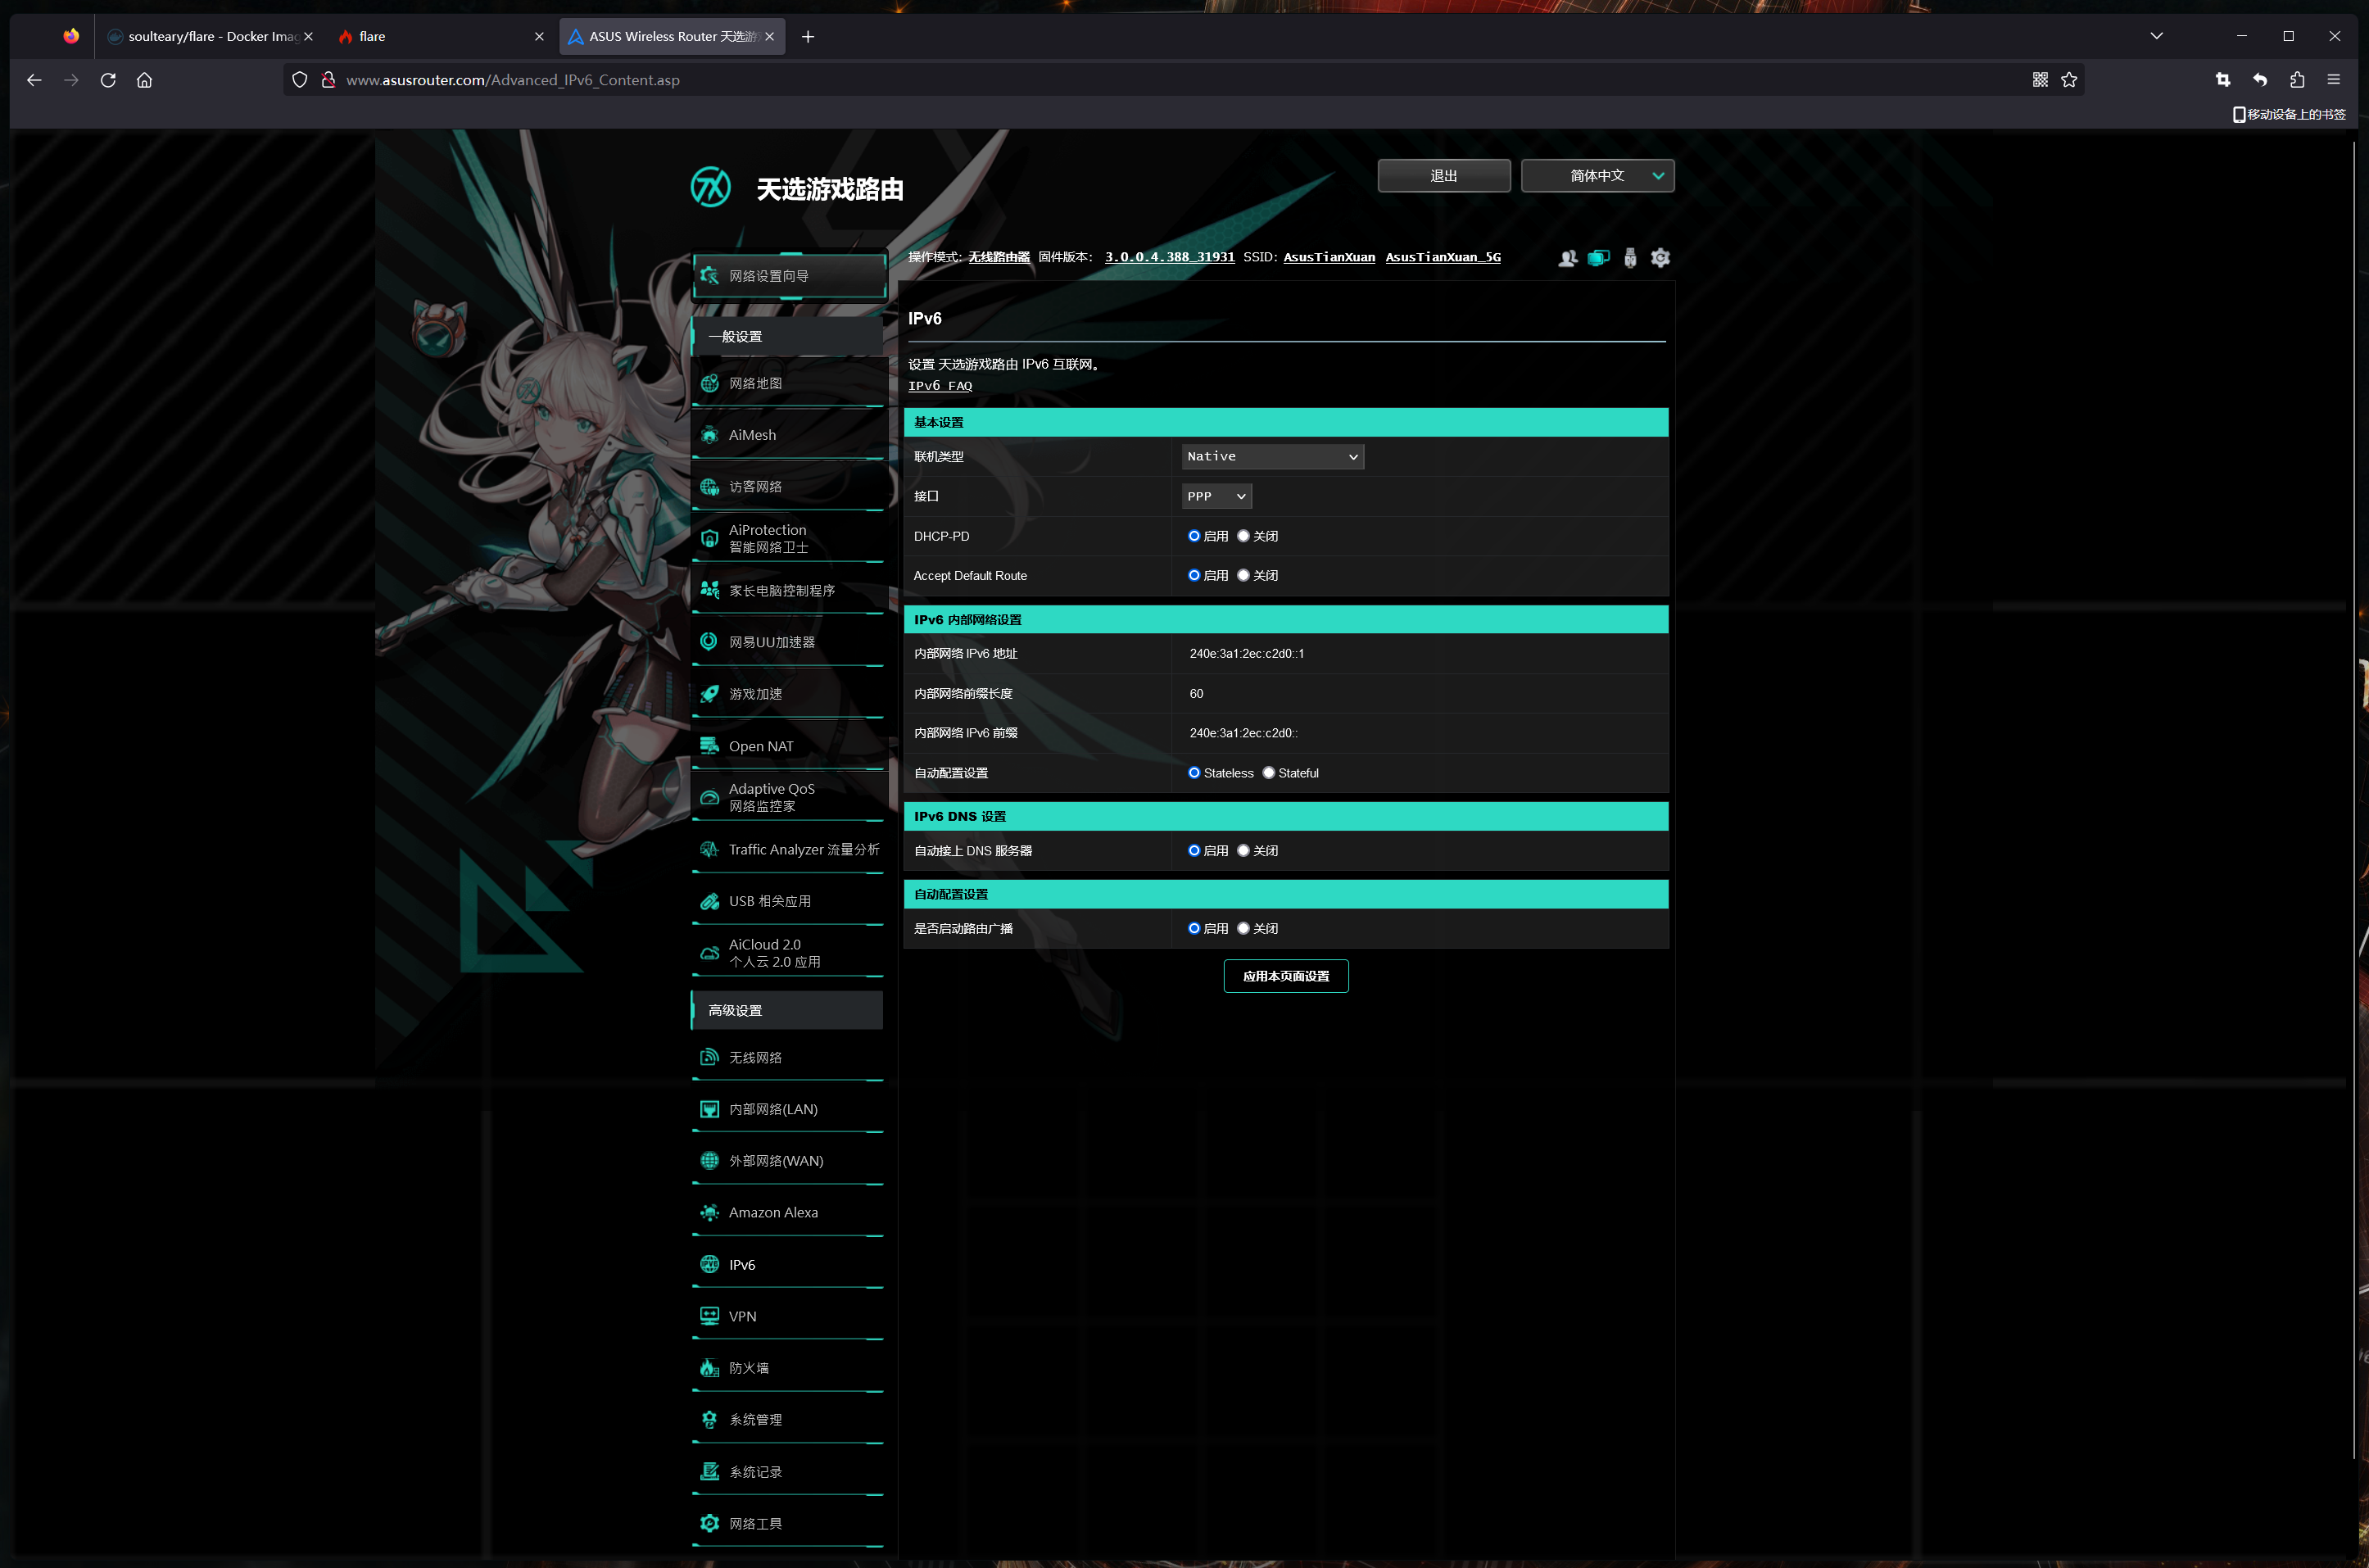Click the USB status icon in header
The image size is (2369, 1568).
1630,258
